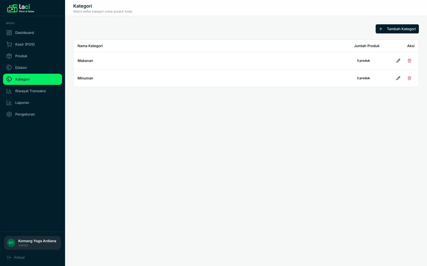Click the Nama Kategori column header
The image size is (427, 266).
coord(90,46)
